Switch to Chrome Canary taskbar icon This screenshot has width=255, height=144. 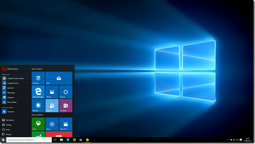87,140
